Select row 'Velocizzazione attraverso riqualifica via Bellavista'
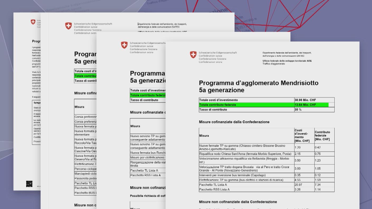The width and height of the screenshot is (372, 209). pos(267,160)
